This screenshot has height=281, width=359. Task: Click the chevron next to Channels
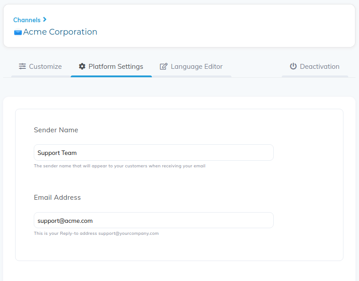pyautogui.click(x=44, y=20)
